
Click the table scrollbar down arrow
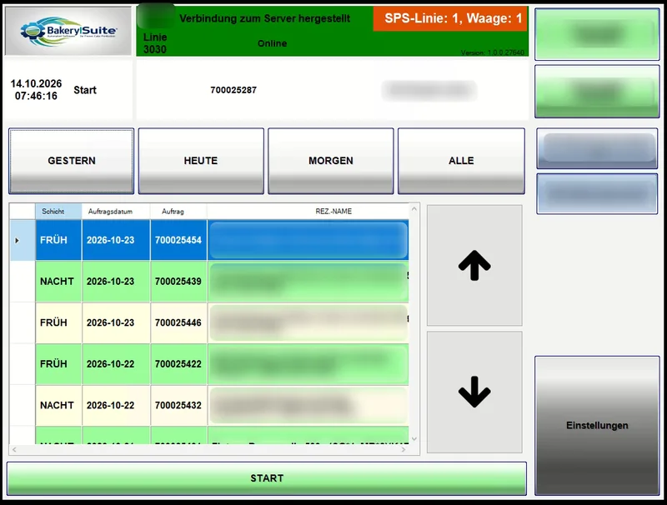414,438
